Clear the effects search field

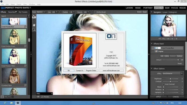pos(29,16)
